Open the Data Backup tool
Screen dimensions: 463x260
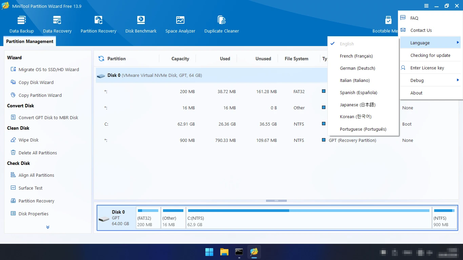(22, 24)
